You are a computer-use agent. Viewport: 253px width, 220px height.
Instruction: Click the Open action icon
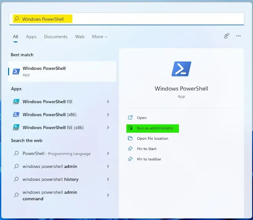130,118
